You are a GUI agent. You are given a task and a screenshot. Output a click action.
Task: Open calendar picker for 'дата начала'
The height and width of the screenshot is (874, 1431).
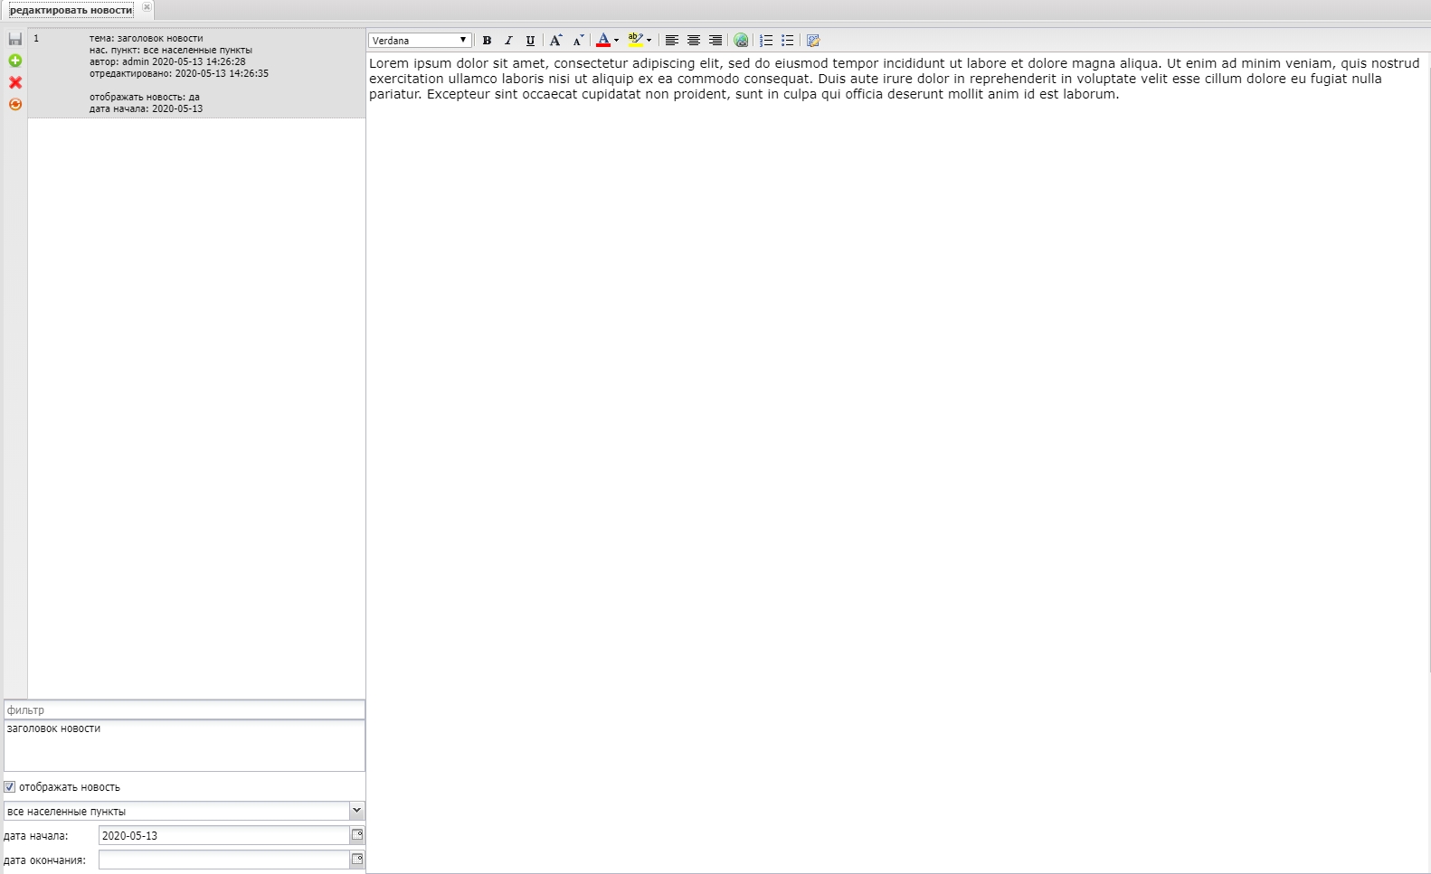[357, 835]
